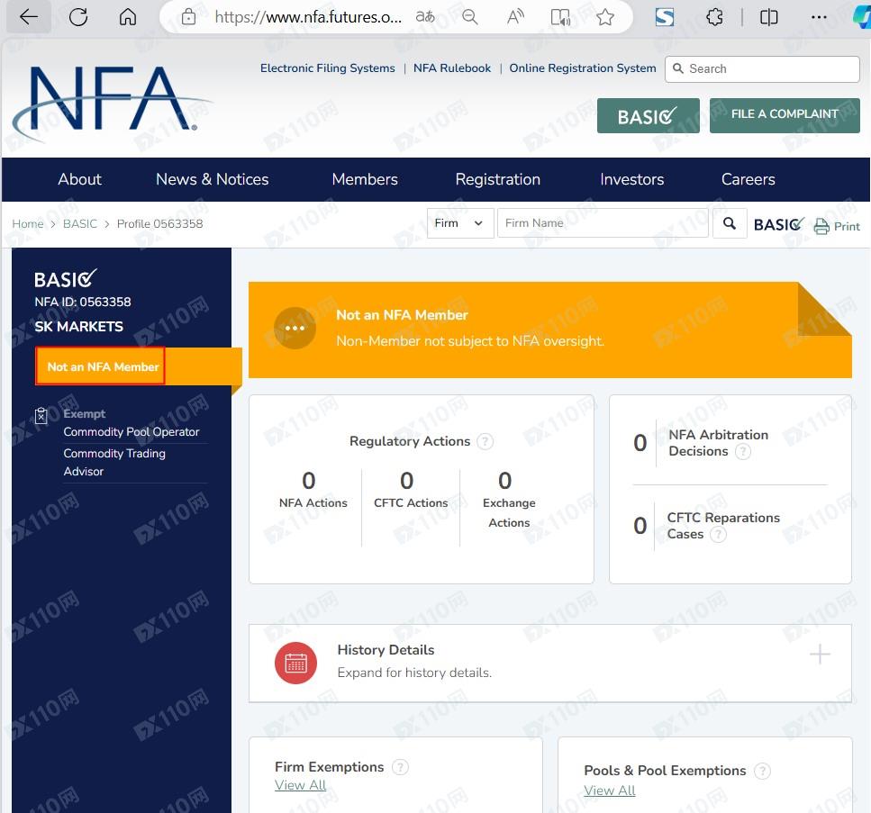This screenshot has height=813, width=871.
Task: Open the translate page icon
Action: [425, 17]
